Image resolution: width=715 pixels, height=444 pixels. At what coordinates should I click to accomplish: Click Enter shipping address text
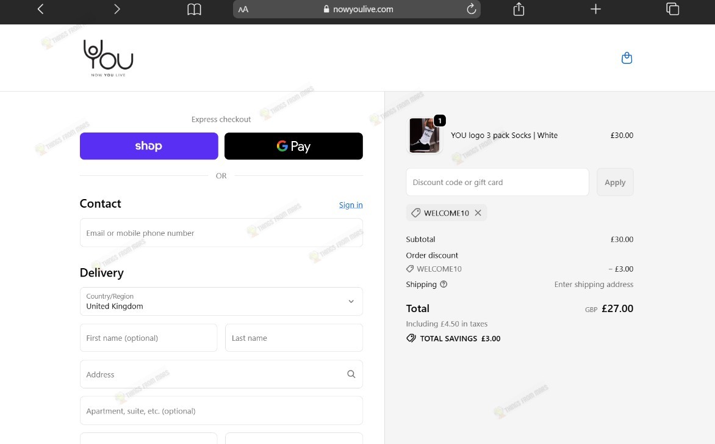(594, 284)
